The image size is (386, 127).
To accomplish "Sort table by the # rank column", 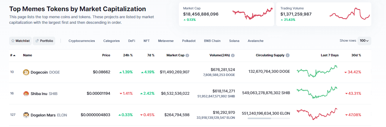I will [x=13, y=55].
